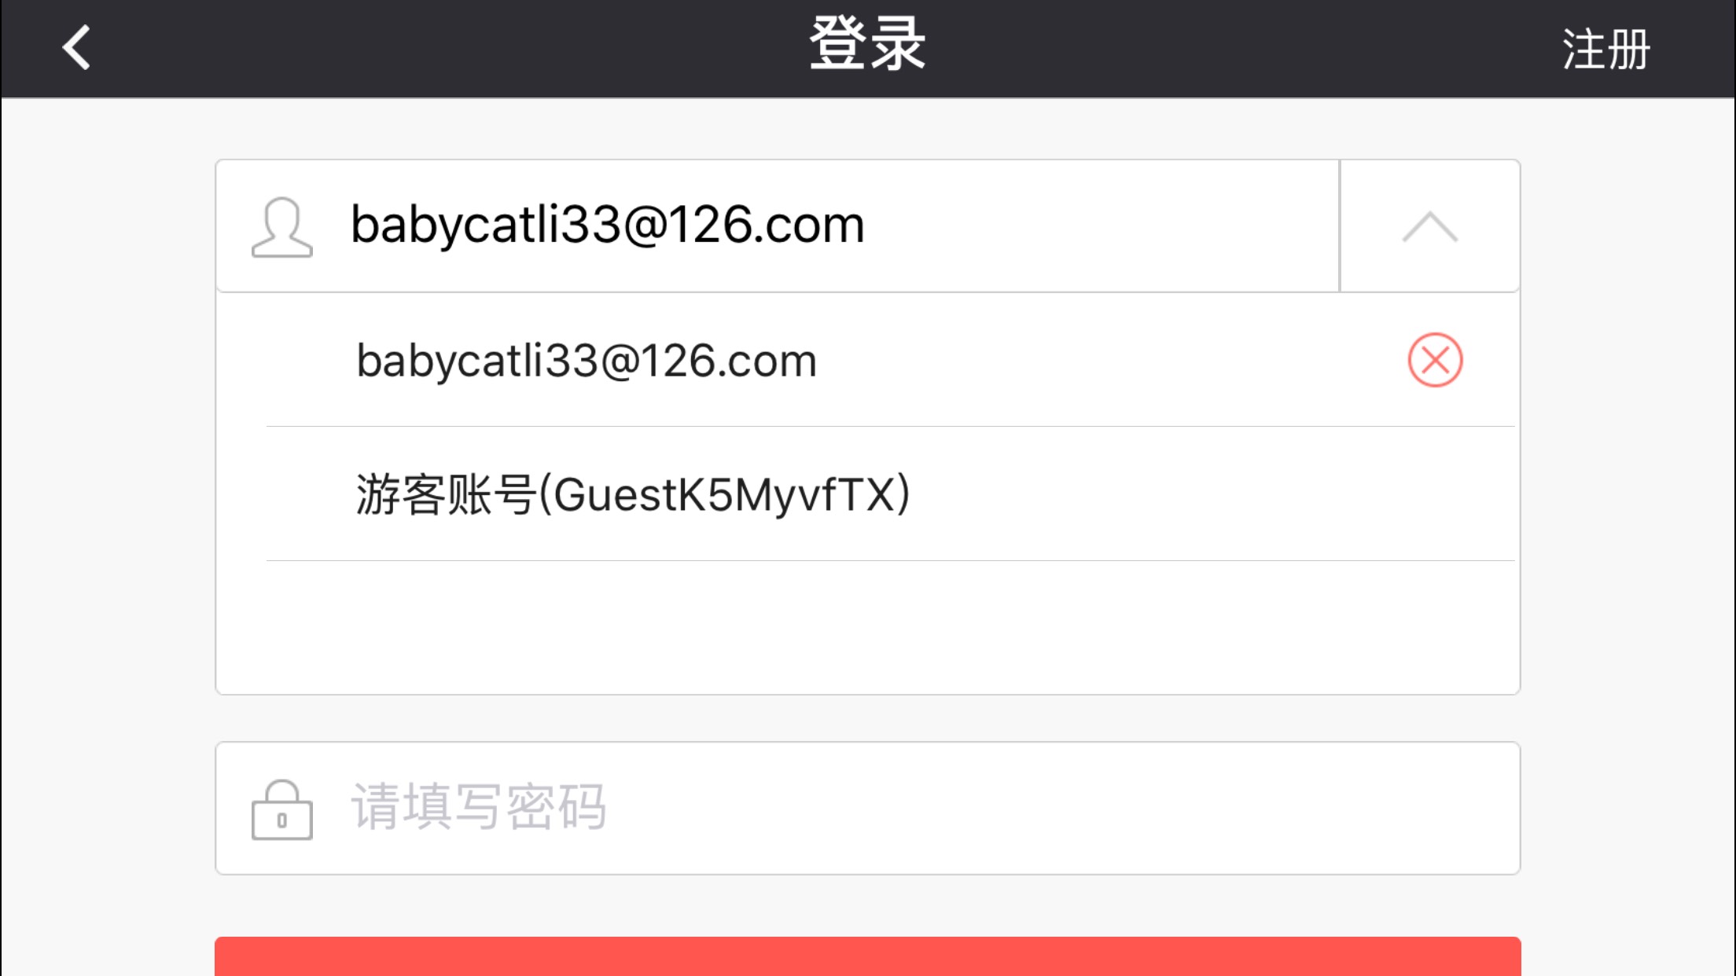Delete saved account with red X
Image resolution: width=1736 pixels, height=976 pixels.
1435,360
